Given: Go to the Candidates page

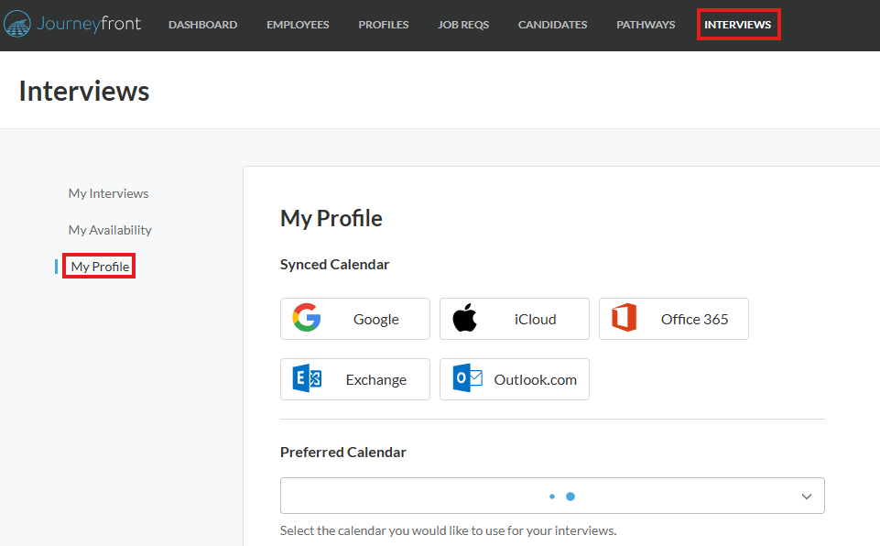Looking at the screenshot, I should 552,25.
